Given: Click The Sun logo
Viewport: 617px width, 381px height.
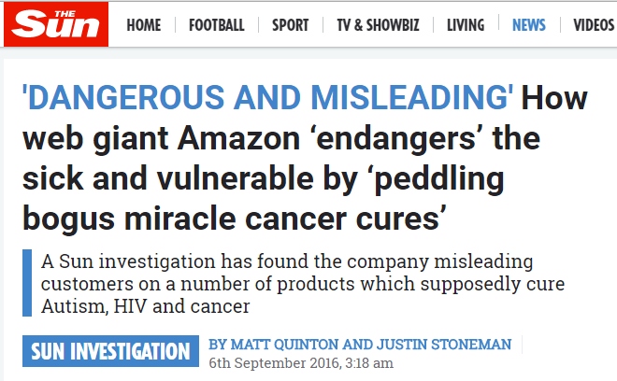Looking at the screenshot, I should click(x=54, y=23).
